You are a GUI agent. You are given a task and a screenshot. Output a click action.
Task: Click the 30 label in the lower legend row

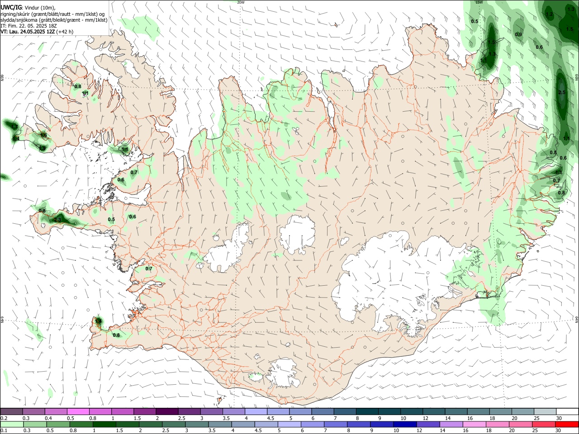coord(559,431)
